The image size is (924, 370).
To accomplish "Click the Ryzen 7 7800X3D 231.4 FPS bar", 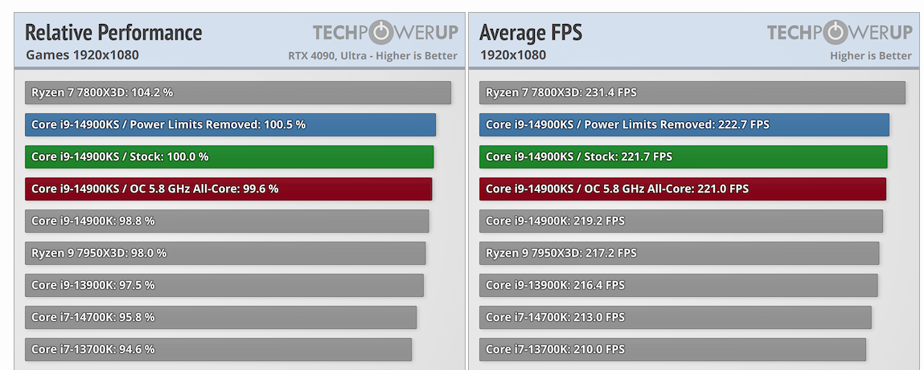I will point(692,93).
